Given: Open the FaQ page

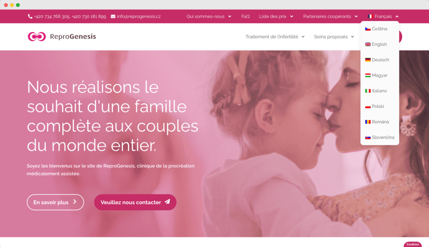Looking at the screenshot, I should point(246,16).
